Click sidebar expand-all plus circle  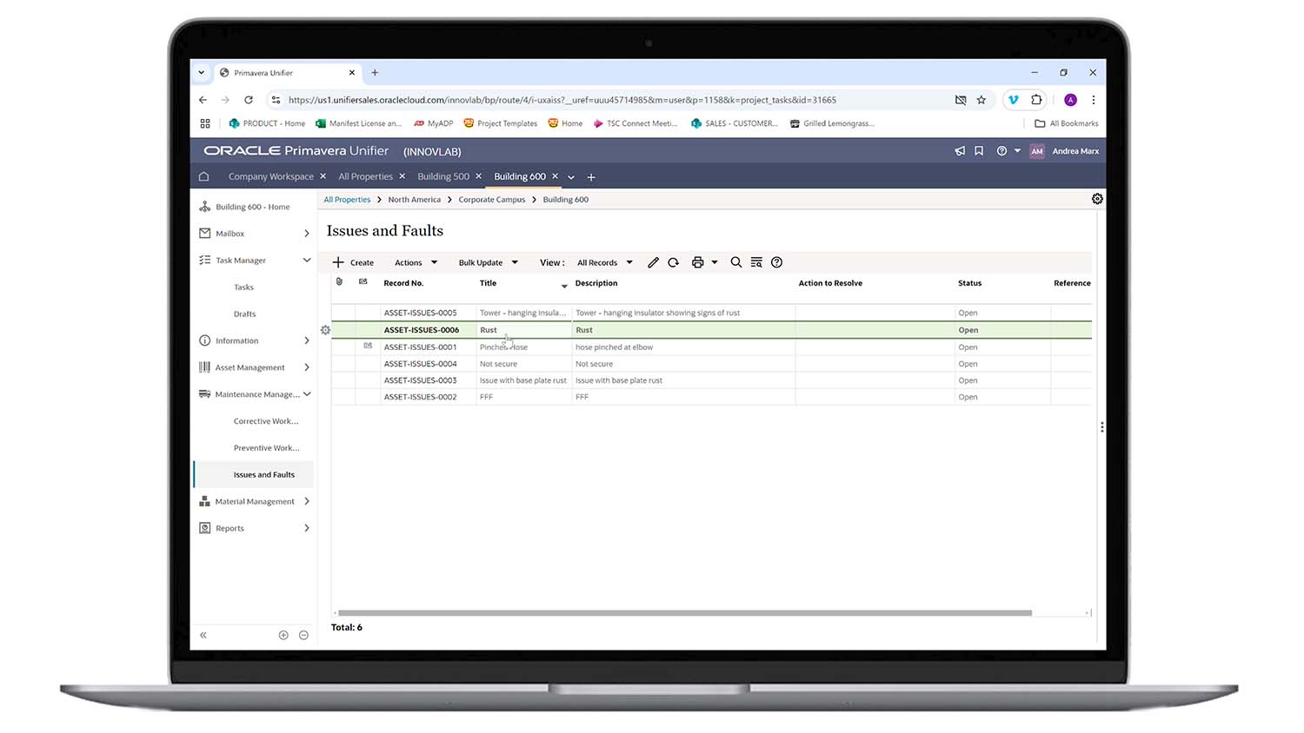(x=283, y=635)
